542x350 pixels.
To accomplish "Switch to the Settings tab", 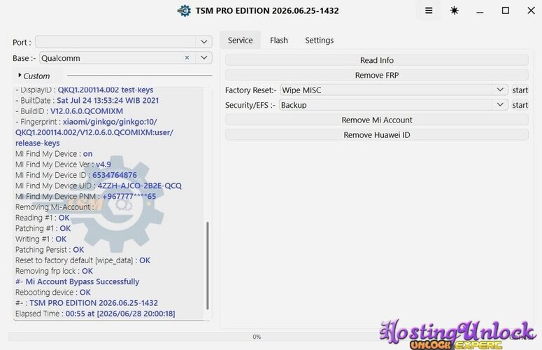I will pyautogui.click(x=319, y=41).
